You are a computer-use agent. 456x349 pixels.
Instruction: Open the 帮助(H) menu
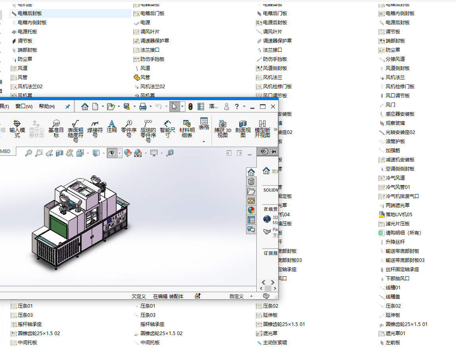coord(47,107)
